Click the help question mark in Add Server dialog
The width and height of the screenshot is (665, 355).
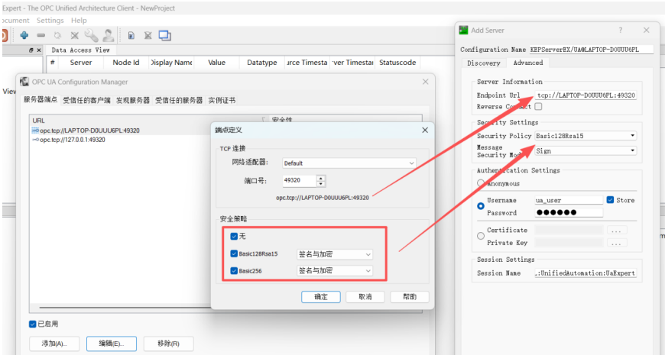(x=621, y=30)
